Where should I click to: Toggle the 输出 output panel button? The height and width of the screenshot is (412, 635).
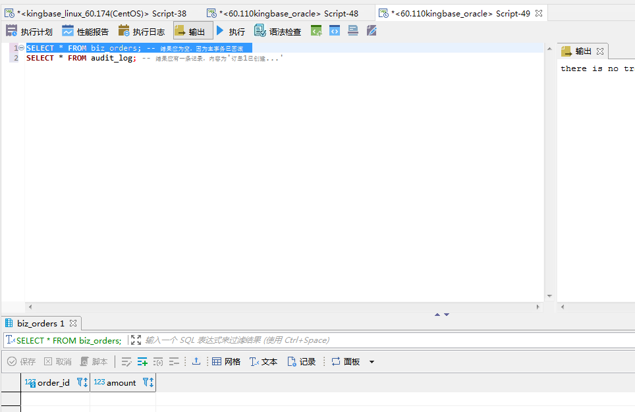(x=193, y=31)
